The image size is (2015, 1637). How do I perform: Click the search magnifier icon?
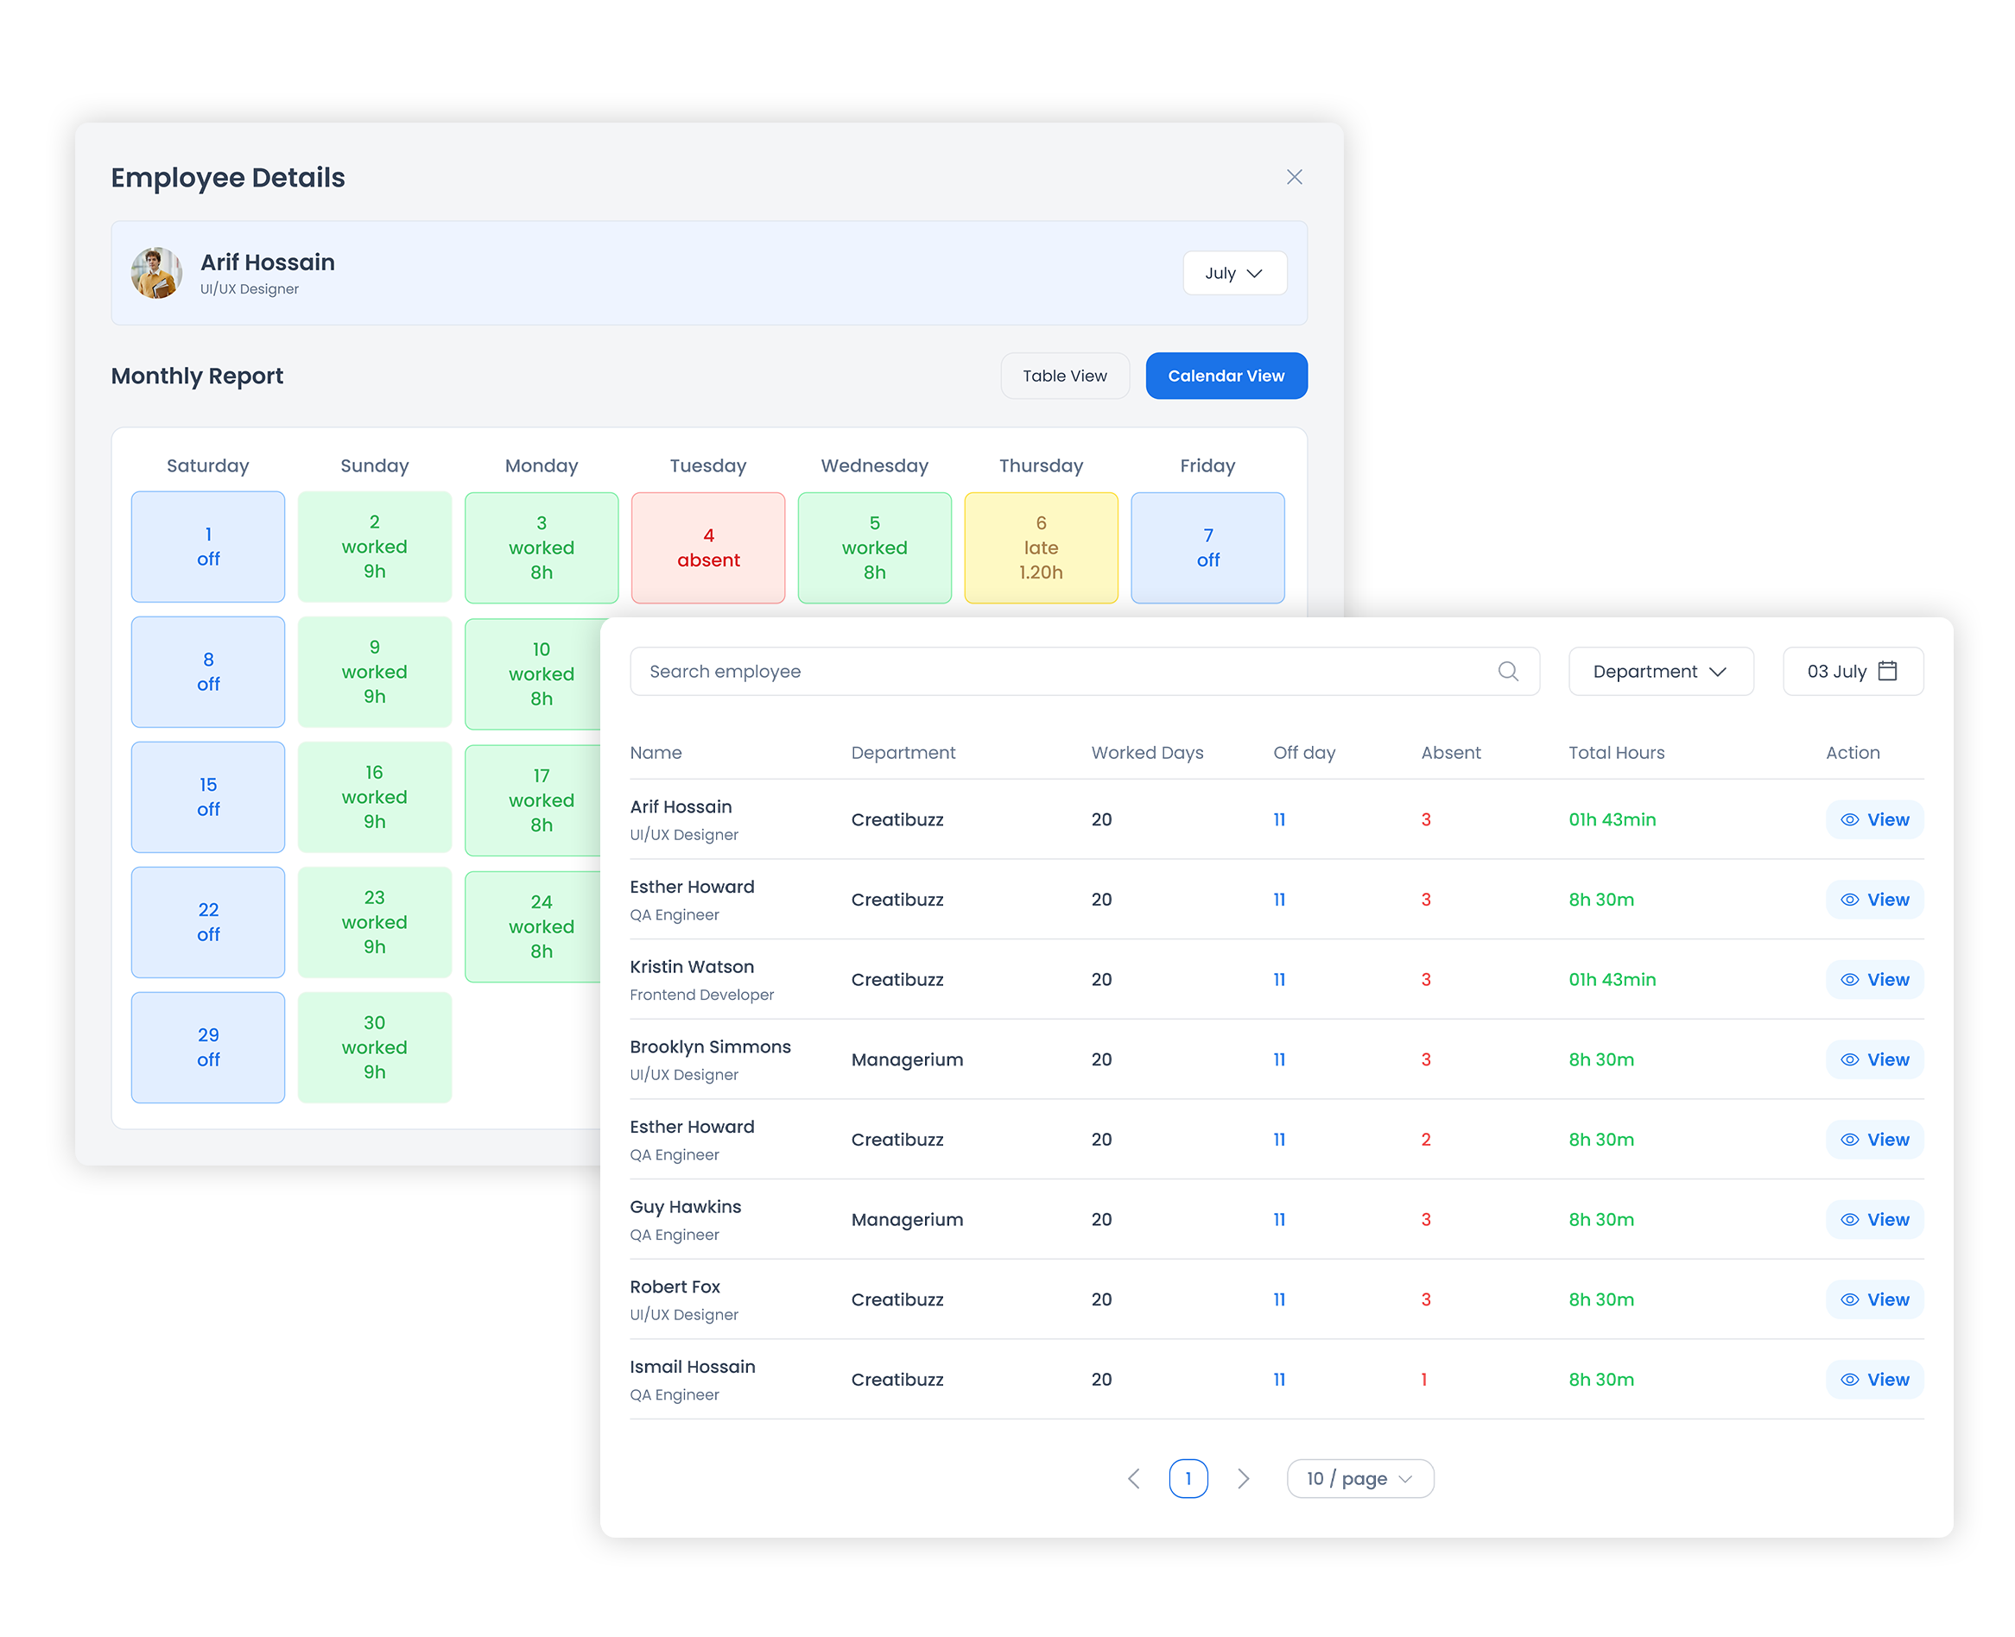[1507, 672]
